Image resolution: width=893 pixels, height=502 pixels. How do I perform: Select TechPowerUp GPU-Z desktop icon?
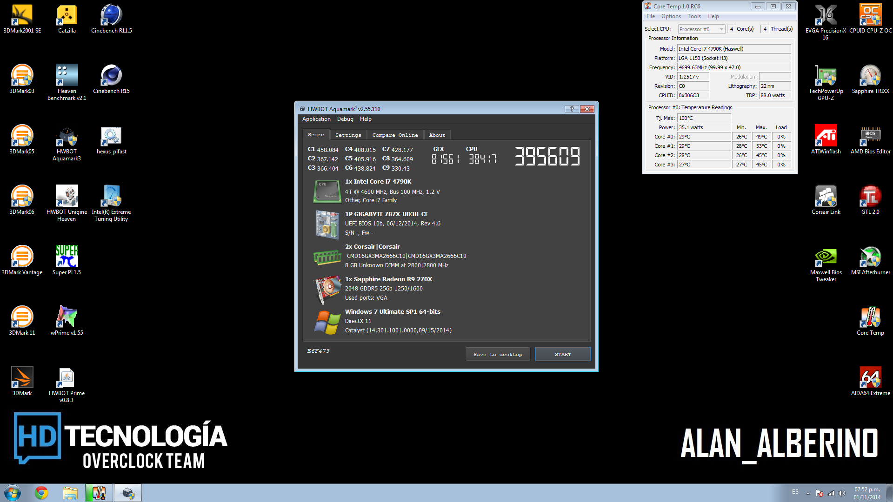(826, 82)
